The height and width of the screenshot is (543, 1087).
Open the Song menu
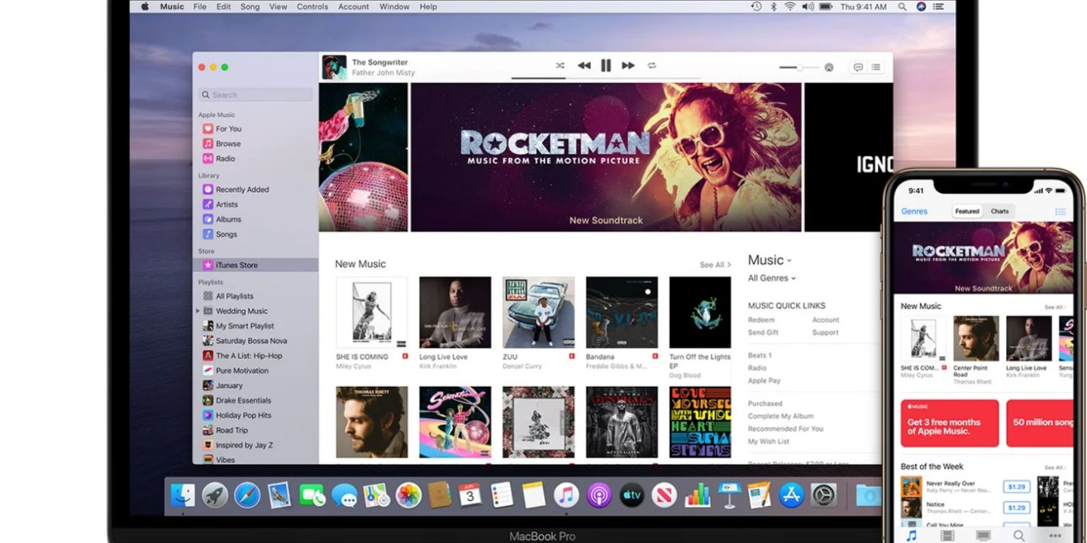[250, 7]
